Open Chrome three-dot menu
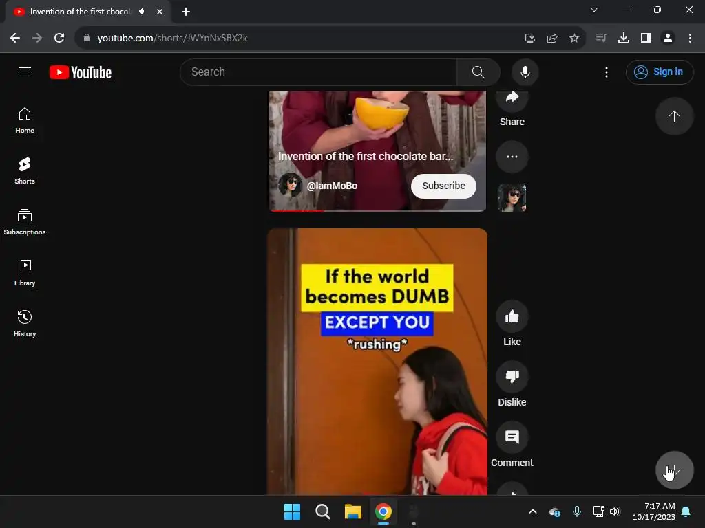 (690, 38)
